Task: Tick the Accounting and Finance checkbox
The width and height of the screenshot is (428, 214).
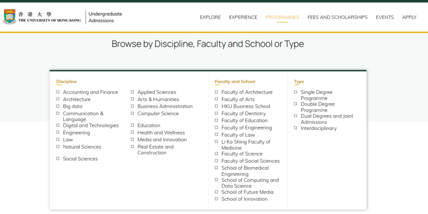Action: tap(58, 92)
